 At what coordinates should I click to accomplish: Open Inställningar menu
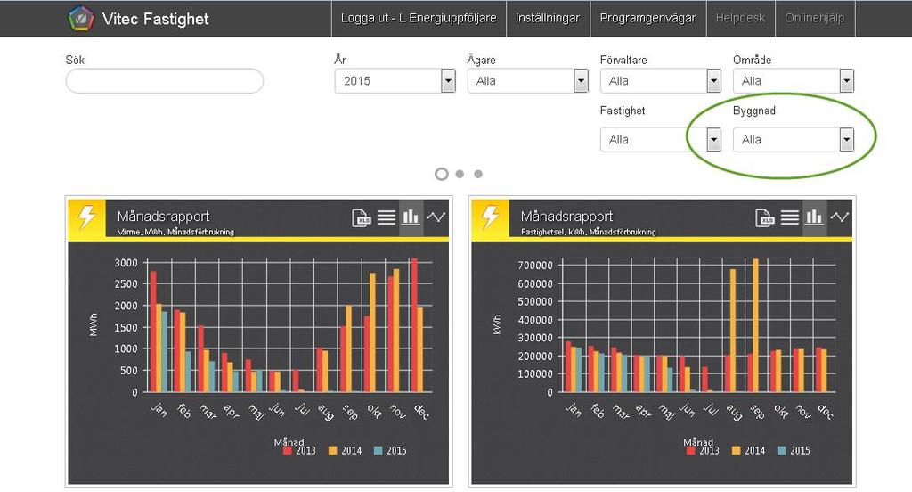click(548, 18)
